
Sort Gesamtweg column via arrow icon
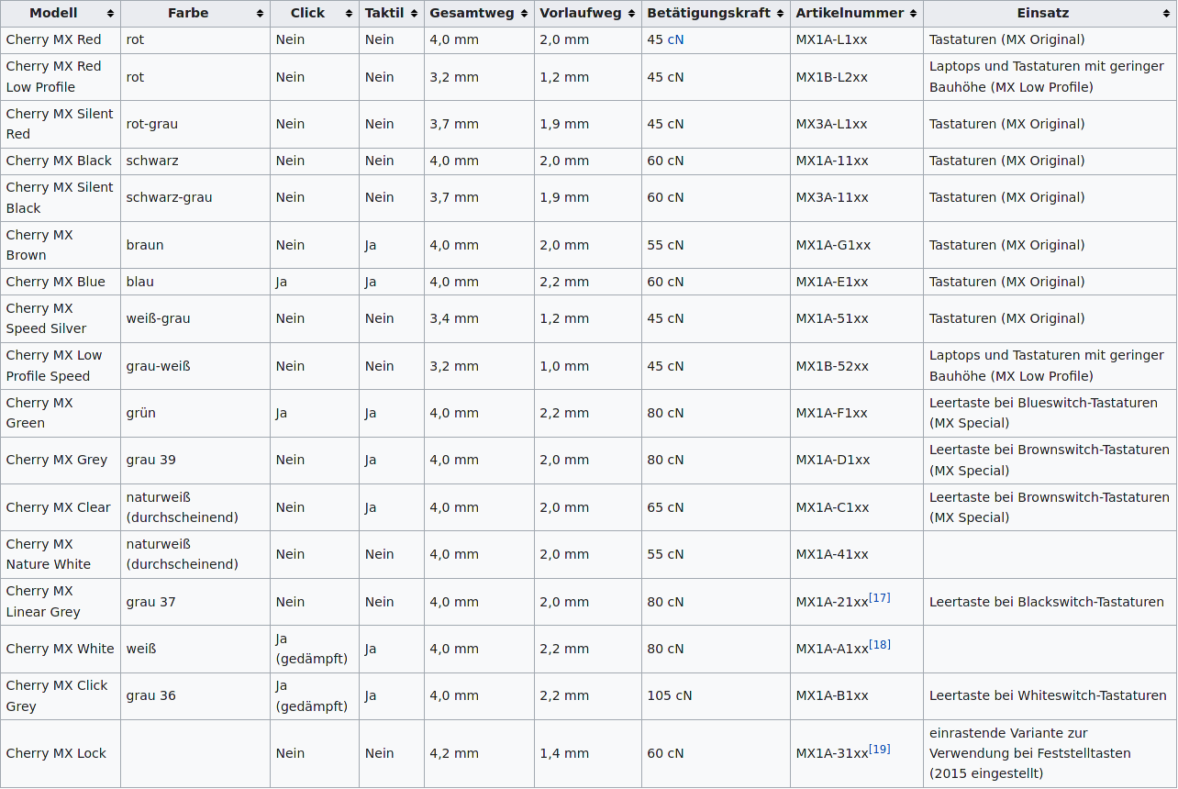click(525, 14)
